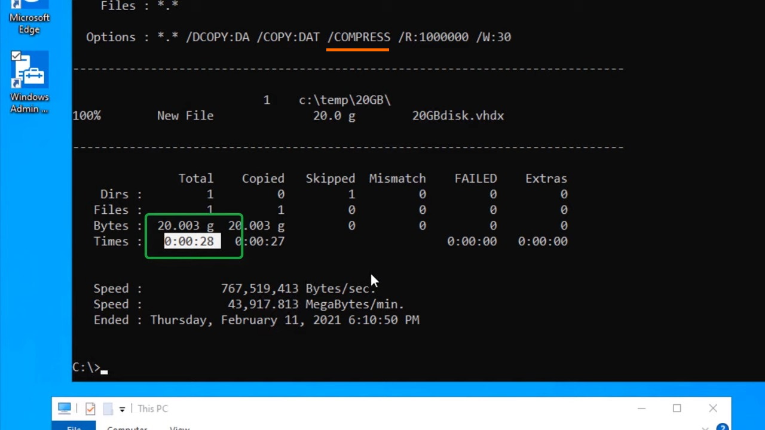Viewport: 765px width, 430px height.
Task: Click the 20GBdisk.vhdx file name in output
Action: (x=458, y=116)
